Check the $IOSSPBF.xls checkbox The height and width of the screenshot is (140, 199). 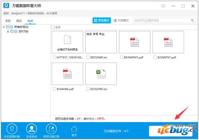88,89
